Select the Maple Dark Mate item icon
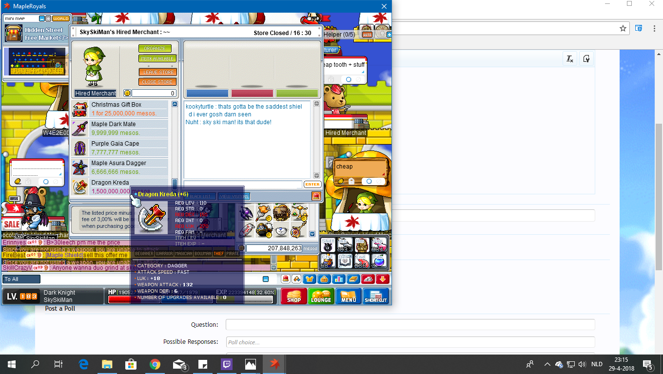This screenshot has height=374, width=663. click(80, 129)
